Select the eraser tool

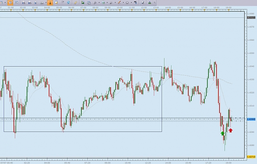[143, 2]
